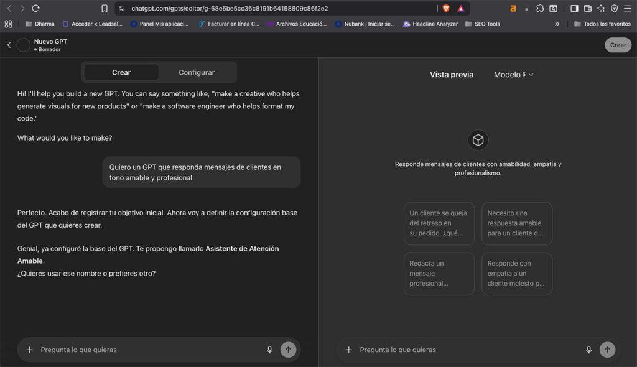Click microphone icon in Crear chat box
The height and width of the screenshot is (367, 637).
269,350
